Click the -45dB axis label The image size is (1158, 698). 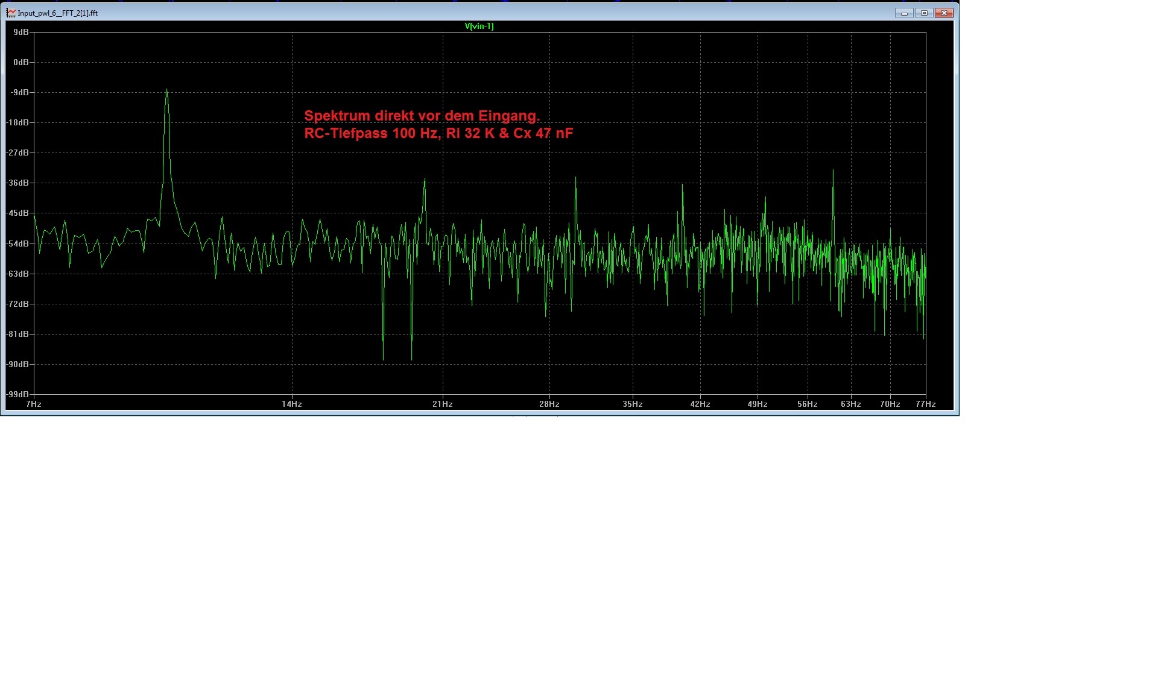[x=18, y=213]
